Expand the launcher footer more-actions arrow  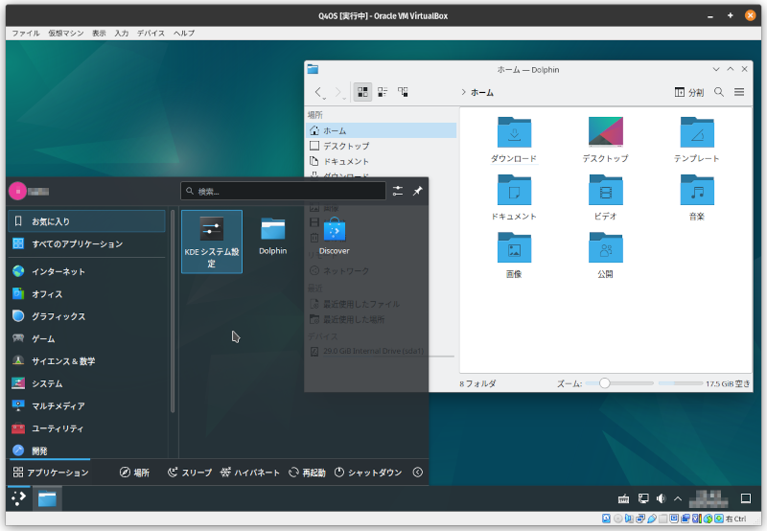click(417, 473)
